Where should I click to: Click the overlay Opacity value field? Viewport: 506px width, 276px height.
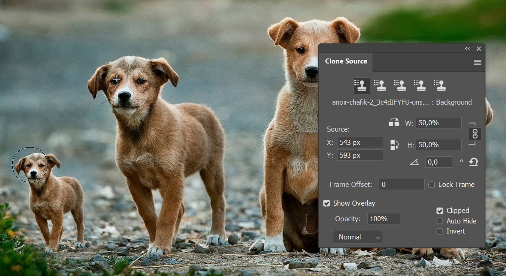384,219
